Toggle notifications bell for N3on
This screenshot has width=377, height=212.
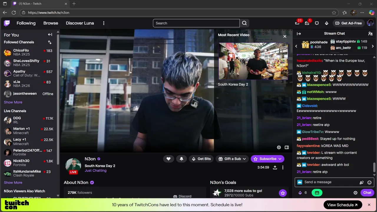click(181, 159)
